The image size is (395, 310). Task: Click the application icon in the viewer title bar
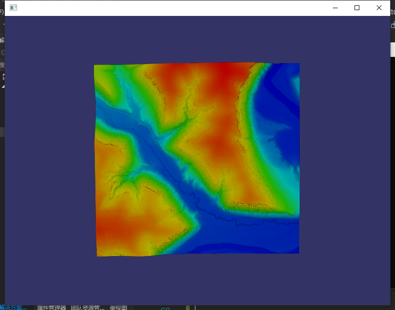point(13,7)
